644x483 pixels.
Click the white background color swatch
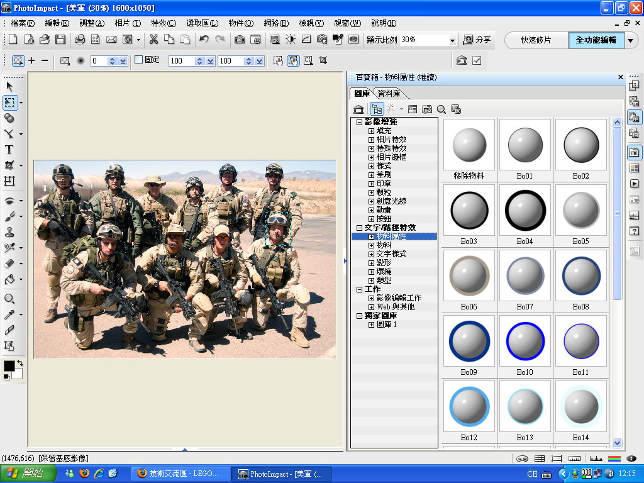tap(18, 374)
